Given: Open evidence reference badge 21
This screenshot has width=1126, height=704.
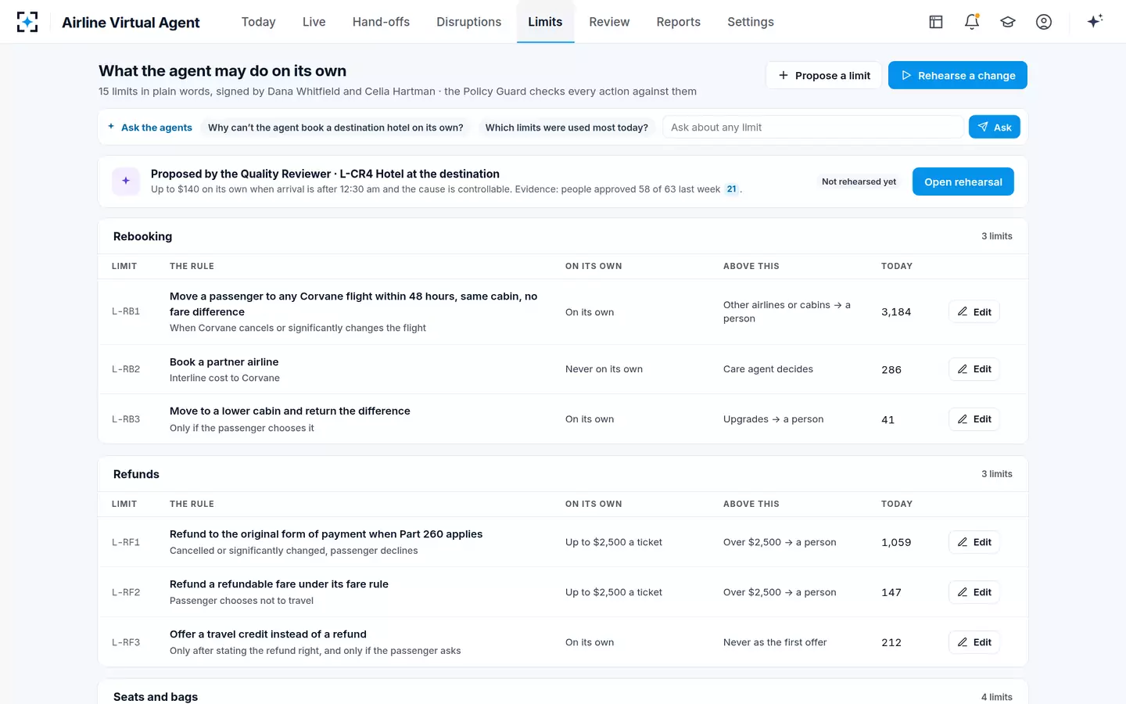Looking at the screenshot, I should click(731, 189).
